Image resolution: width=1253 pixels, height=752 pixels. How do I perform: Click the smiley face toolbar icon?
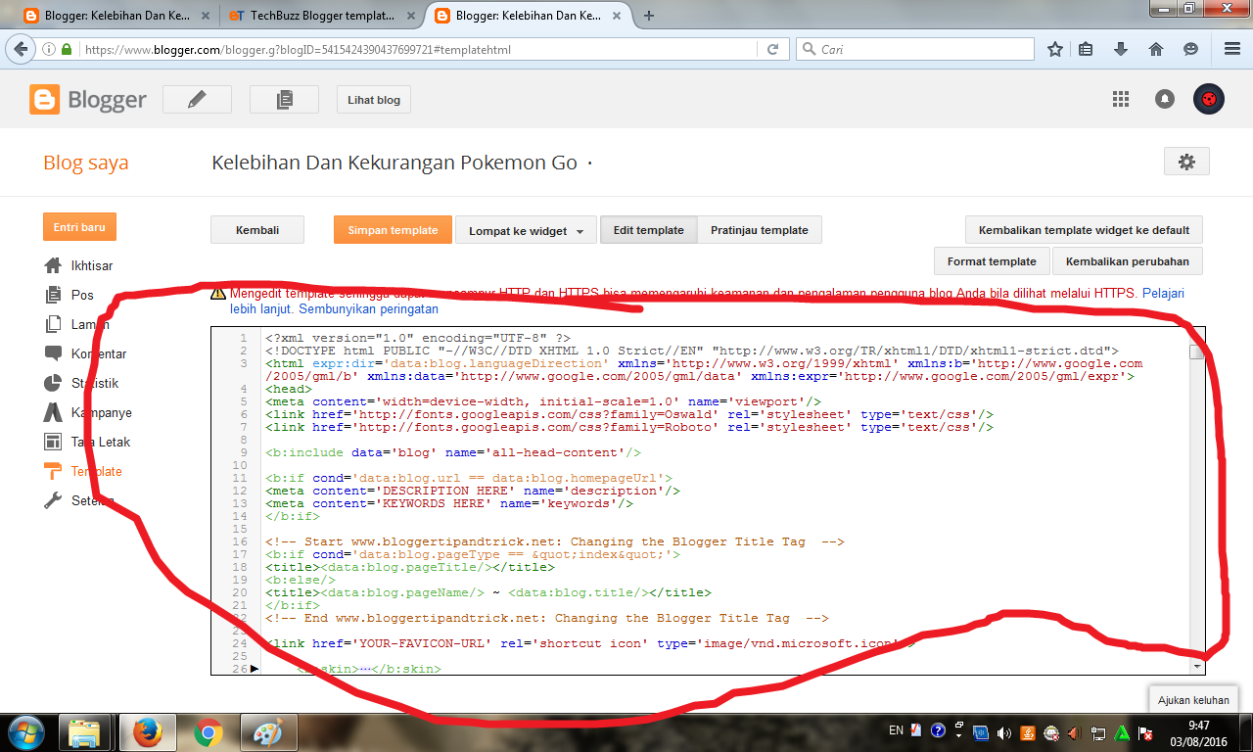tap(1190, 49)
